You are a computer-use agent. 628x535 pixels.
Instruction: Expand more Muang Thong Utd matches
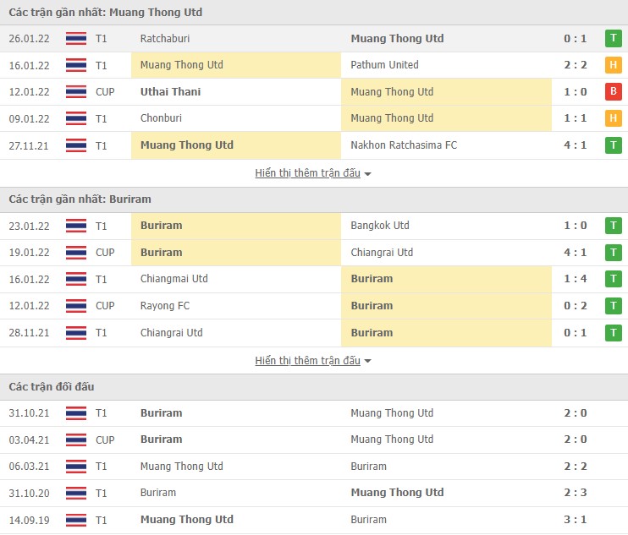[313, 173]
